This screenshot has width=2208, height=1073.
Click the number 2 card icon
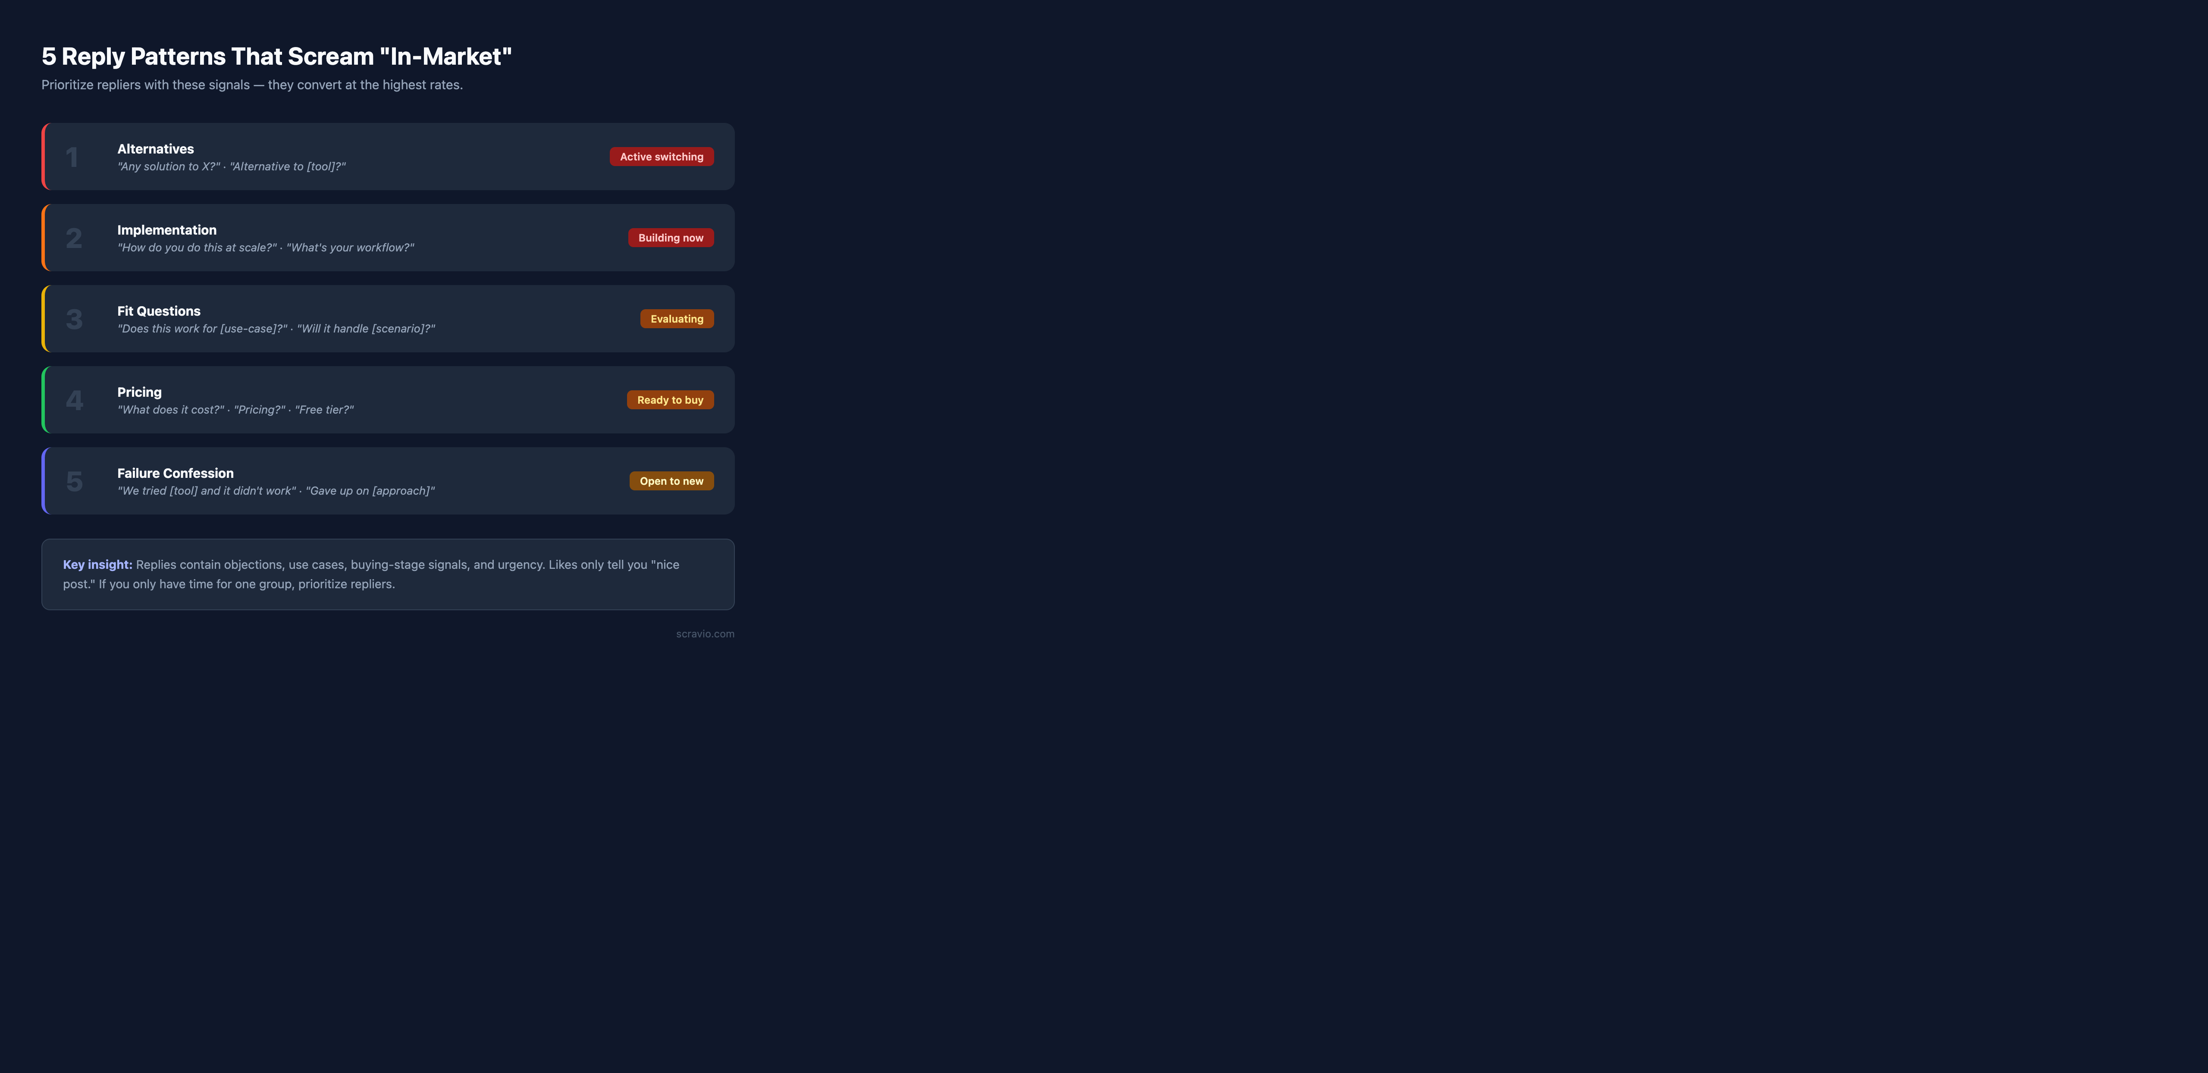tap(74, 238)
